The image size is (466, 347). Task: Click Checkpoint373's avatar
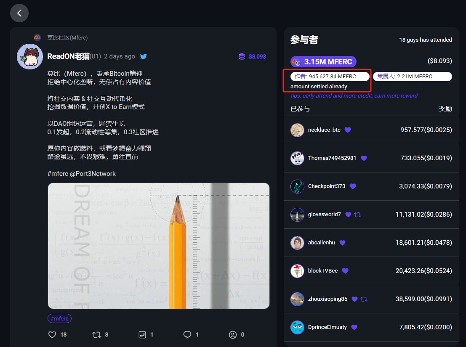click(x=297, y=186)
